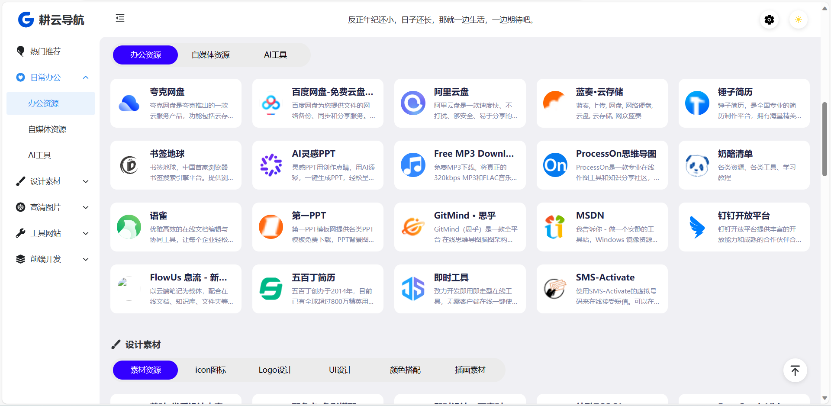This screenshot has height=406, width=831.
Task: Click the scrollbar down arrow
Action: click(x=825, y=398)
